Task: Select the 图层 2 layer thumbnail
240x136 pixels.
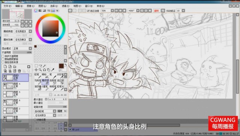Action: coord(9,110)
